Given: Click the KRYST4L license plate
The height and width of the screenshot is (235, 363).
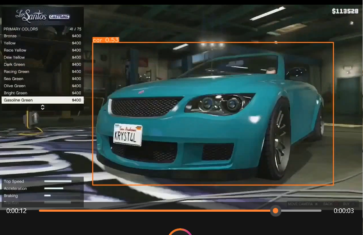Looking at the screenshot, I should click(x=127, y=135).
